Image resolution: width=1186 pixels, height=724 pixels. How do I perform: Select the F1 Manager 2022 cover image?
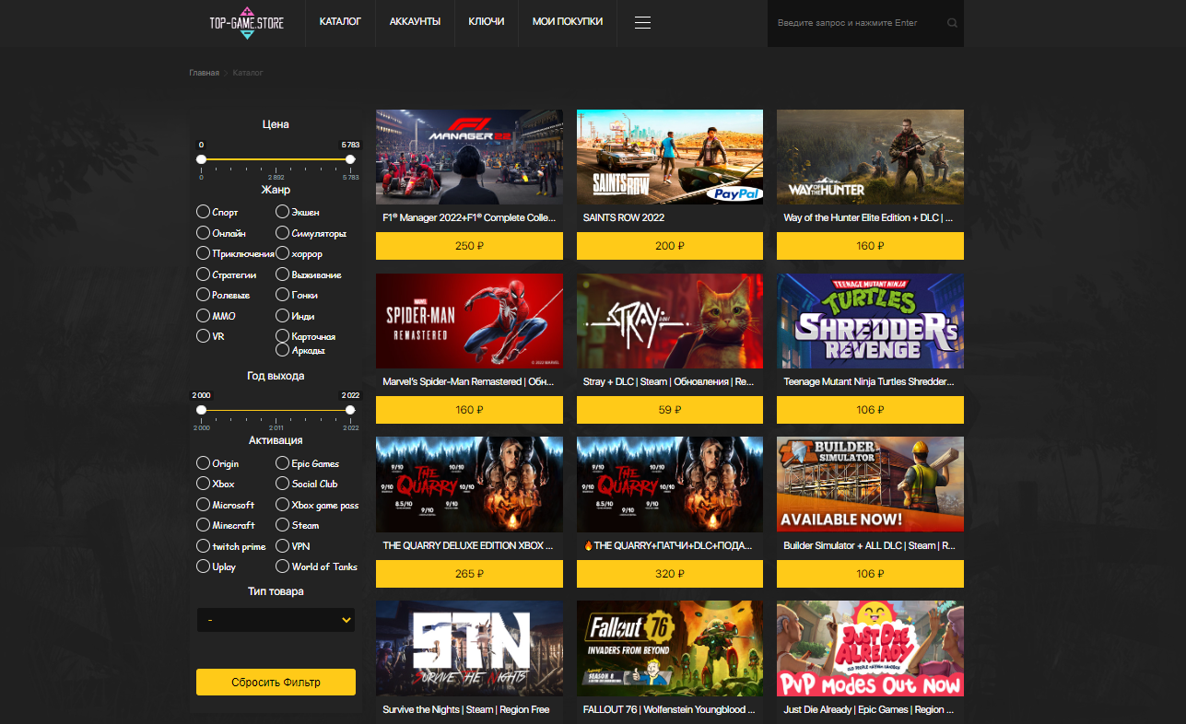pyautogui.click(x=469, y=157)
